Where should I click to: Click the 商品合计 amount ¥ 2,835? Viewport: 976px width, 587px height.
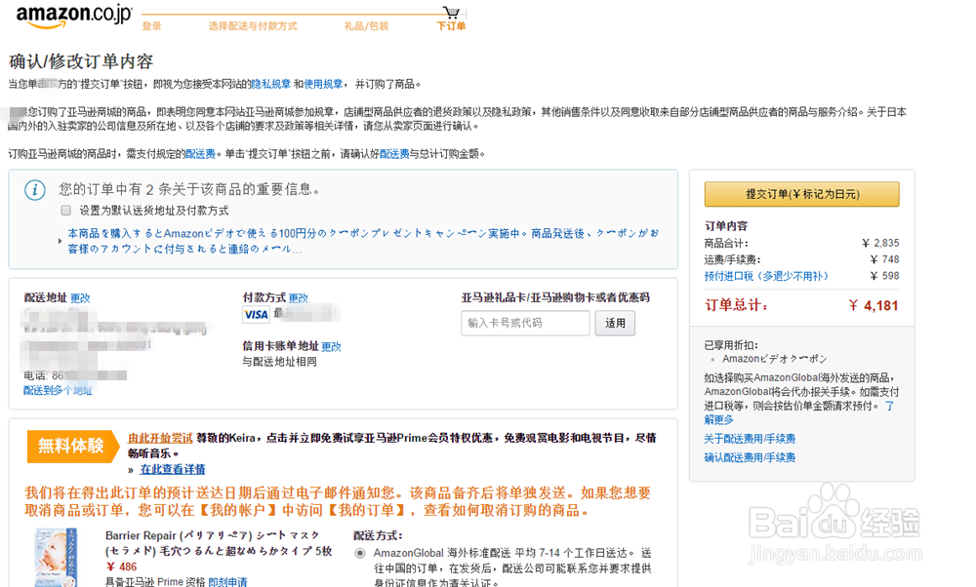click(x=880, y=243)
